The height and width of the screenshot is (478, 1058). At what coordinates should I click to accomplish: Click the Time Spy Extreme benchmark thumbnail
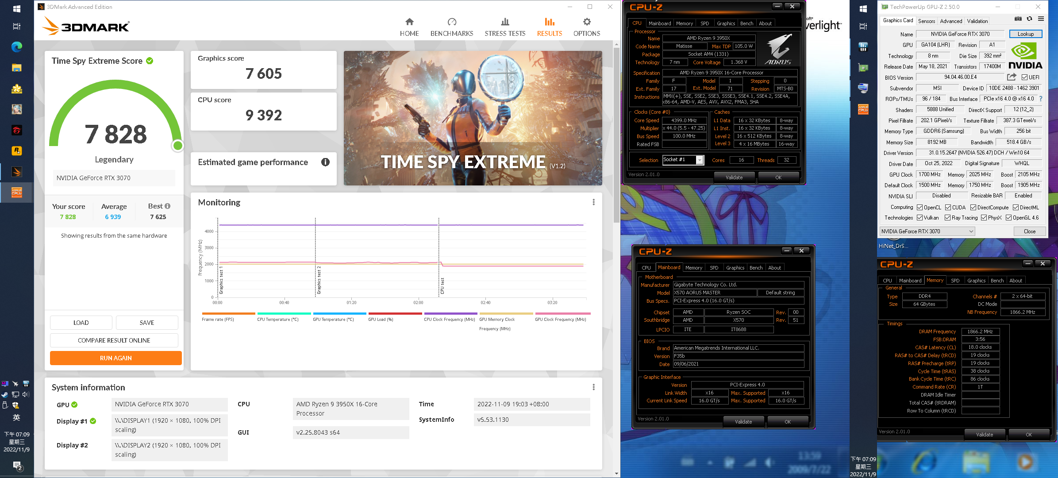click(473, 118)
